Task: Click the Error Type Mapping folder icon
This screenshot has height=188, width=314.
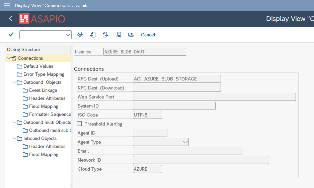Action: pos(19,74)
